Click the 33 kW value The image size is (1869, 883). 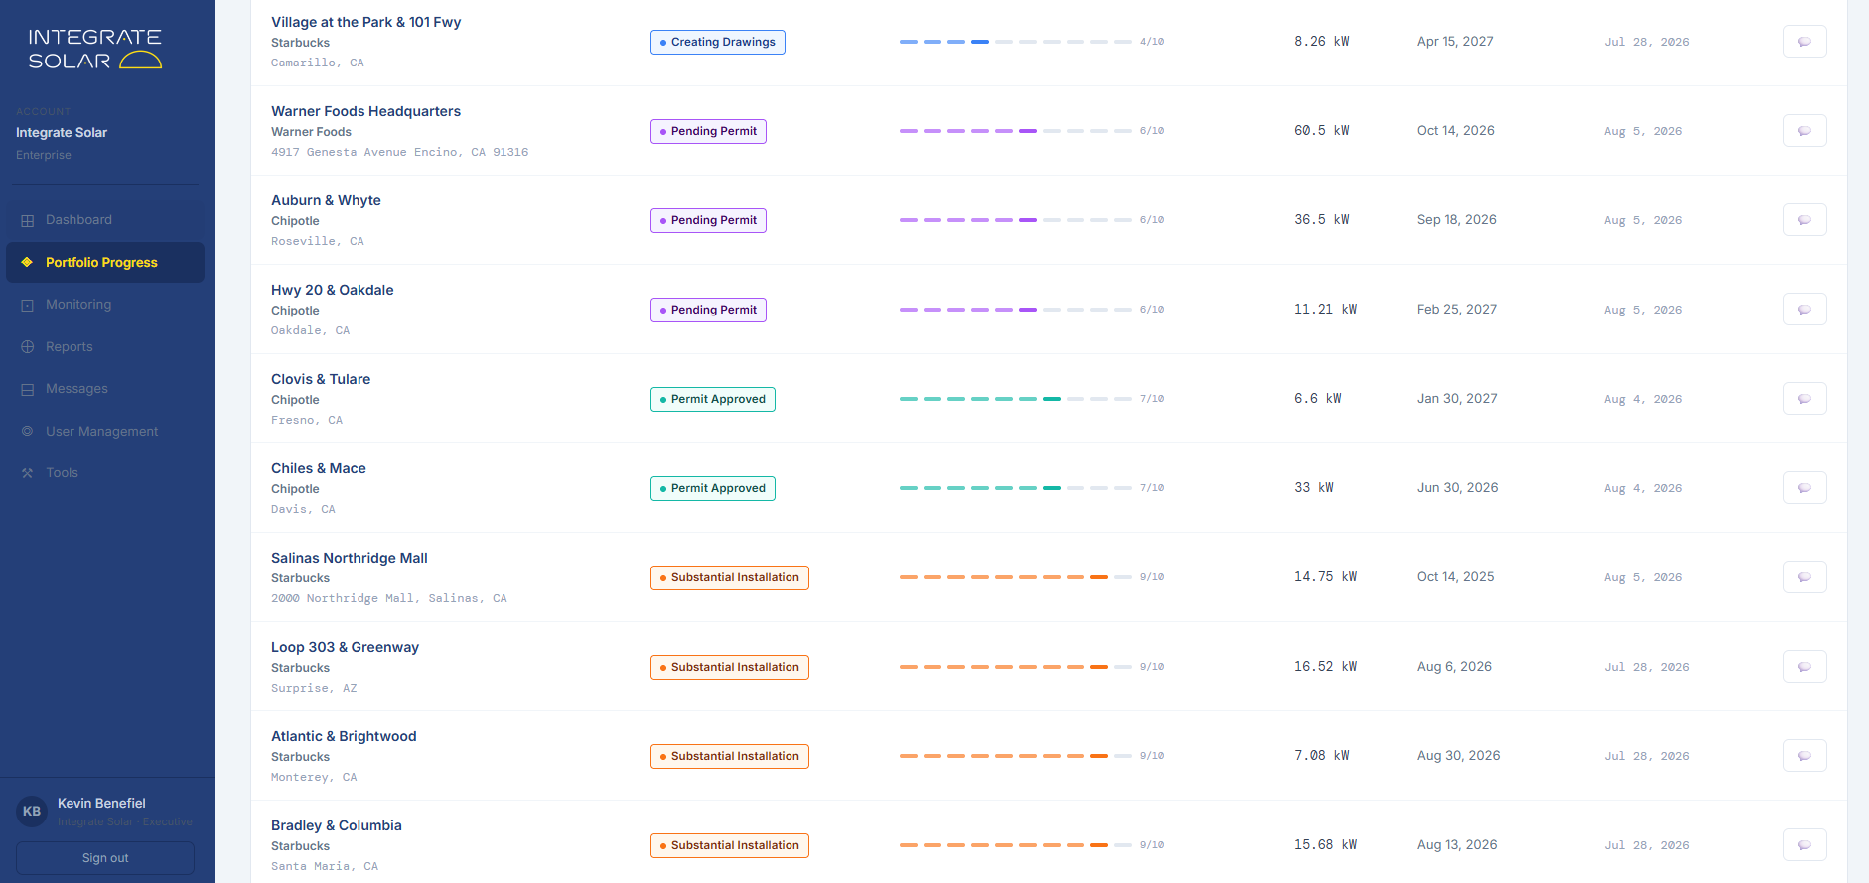[1314, 488]
